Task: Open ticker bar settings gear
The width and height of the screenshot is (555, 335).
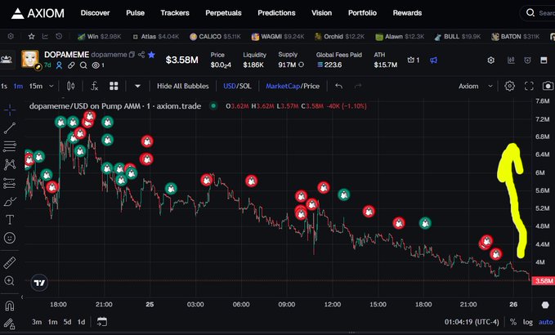Action: pyautogui.click(x=11, y=37)
